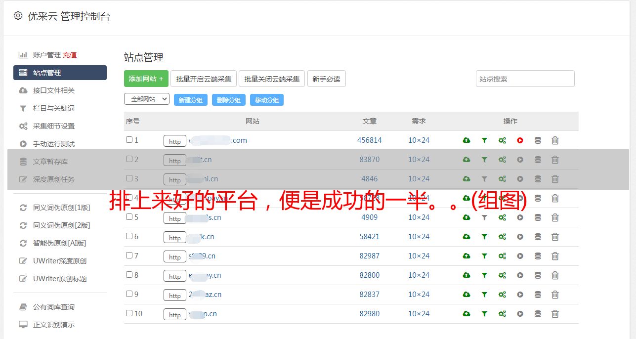
Task: Click the cloud upload icon in row 5
Action: pyautogui.click(x=466, y=217)
